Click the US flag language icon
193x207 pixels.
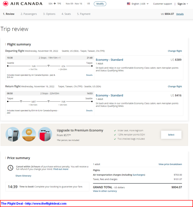coord(128,4)
